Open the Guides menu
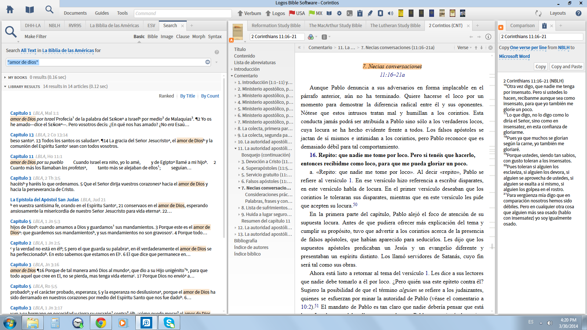Screen dimensions: 587x330 [102, 13]
